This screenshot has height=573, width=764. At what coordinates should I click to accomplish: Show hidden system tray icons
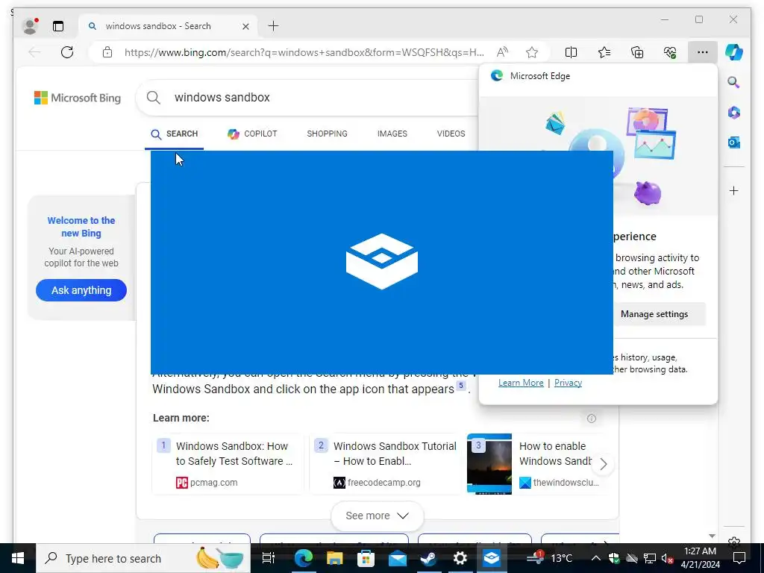point(595,558)
